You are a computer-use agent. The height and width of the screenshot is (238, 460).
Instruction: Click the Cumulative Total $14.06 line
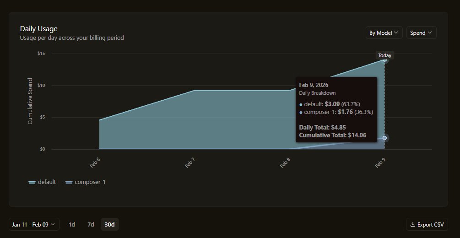click(x=333, y=135)
